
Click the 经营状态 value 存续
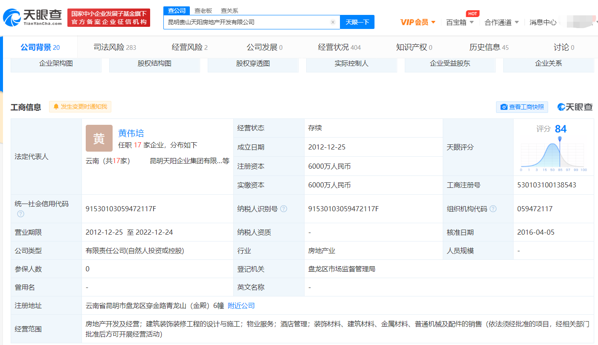[315, 128]
